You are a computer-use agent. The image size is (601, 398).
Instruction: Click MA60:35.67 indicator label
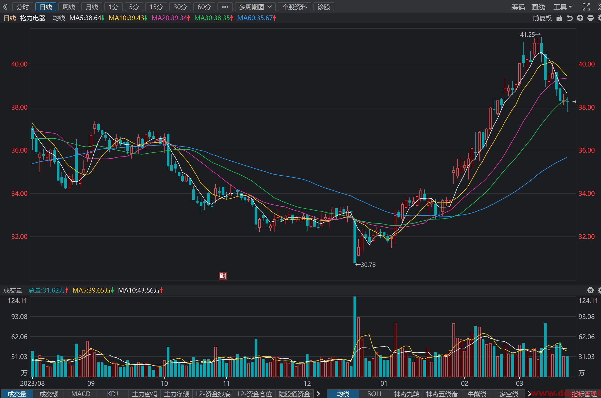pyautogui.click(x=257, y=18)
